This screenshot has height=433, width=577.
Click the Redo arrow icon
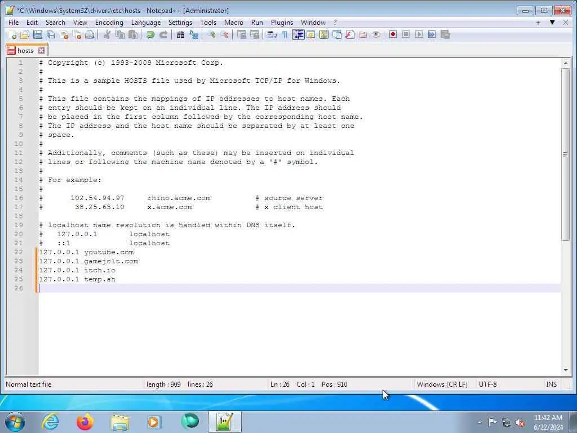[x=163, y=34]
